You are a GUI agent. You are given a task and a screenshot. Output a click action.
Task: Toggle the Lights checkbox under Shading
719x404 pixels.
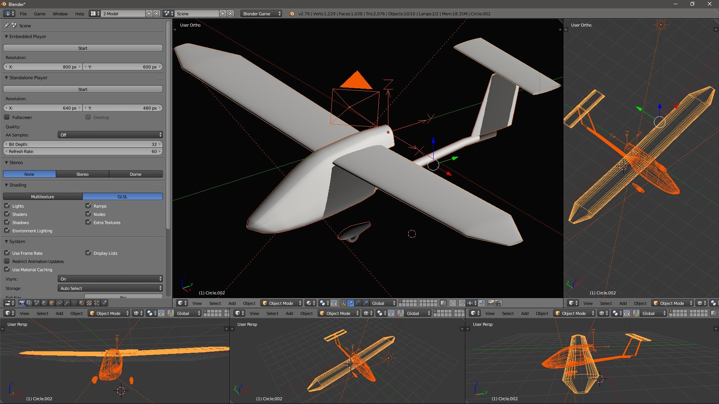click(x=7, y=206)
